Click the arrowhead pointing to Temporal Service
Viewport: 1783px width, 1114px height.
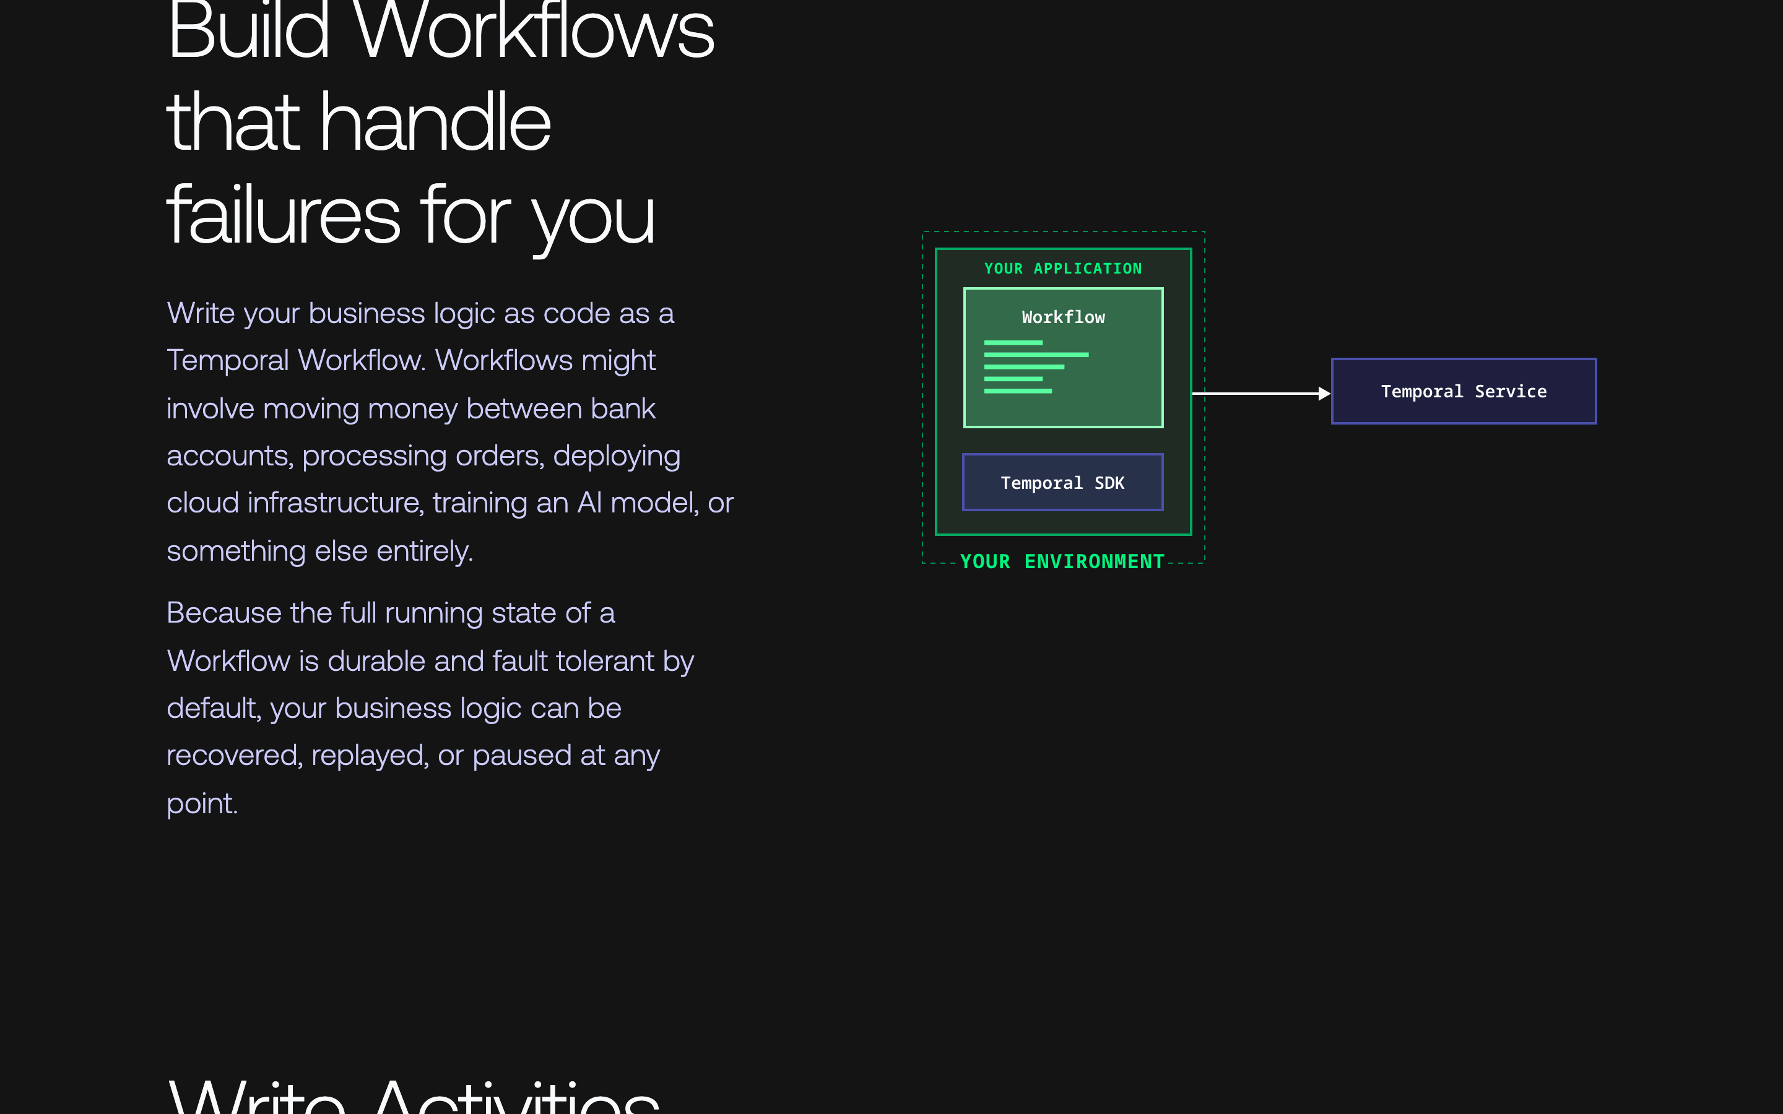point(1324,394)
